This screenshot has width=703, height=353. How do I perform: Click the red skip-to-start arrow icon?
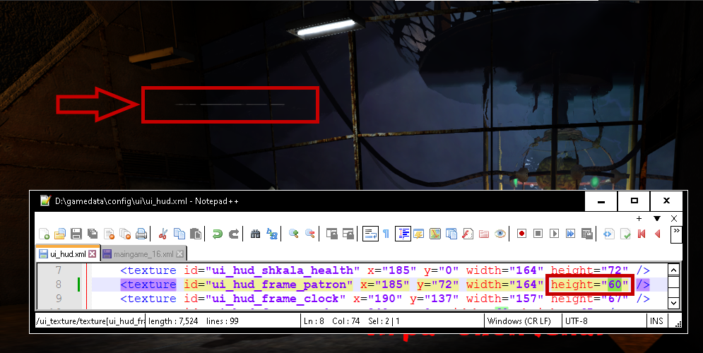pos(642,234)
